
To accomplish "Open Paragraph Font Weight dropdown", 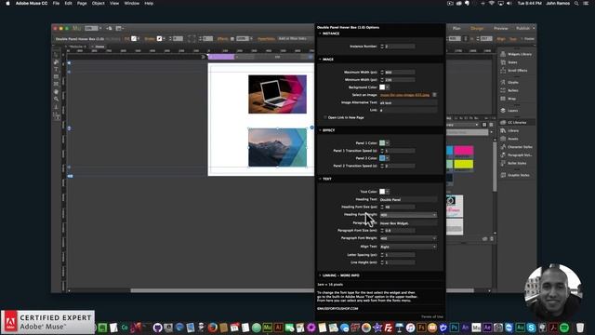I will [408, 238].
